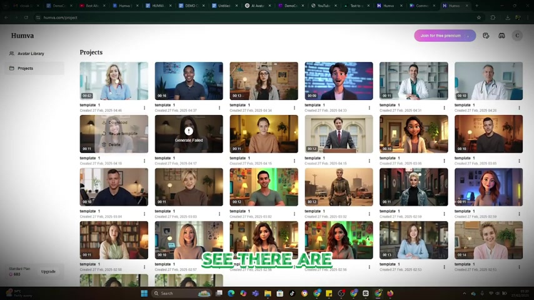Switch to the AI Avatar browser tab
This screenshot has height=300, width=534.
tap(257, 6)
